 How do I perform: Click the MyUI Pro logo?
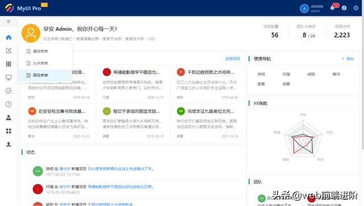pos(26,8)
